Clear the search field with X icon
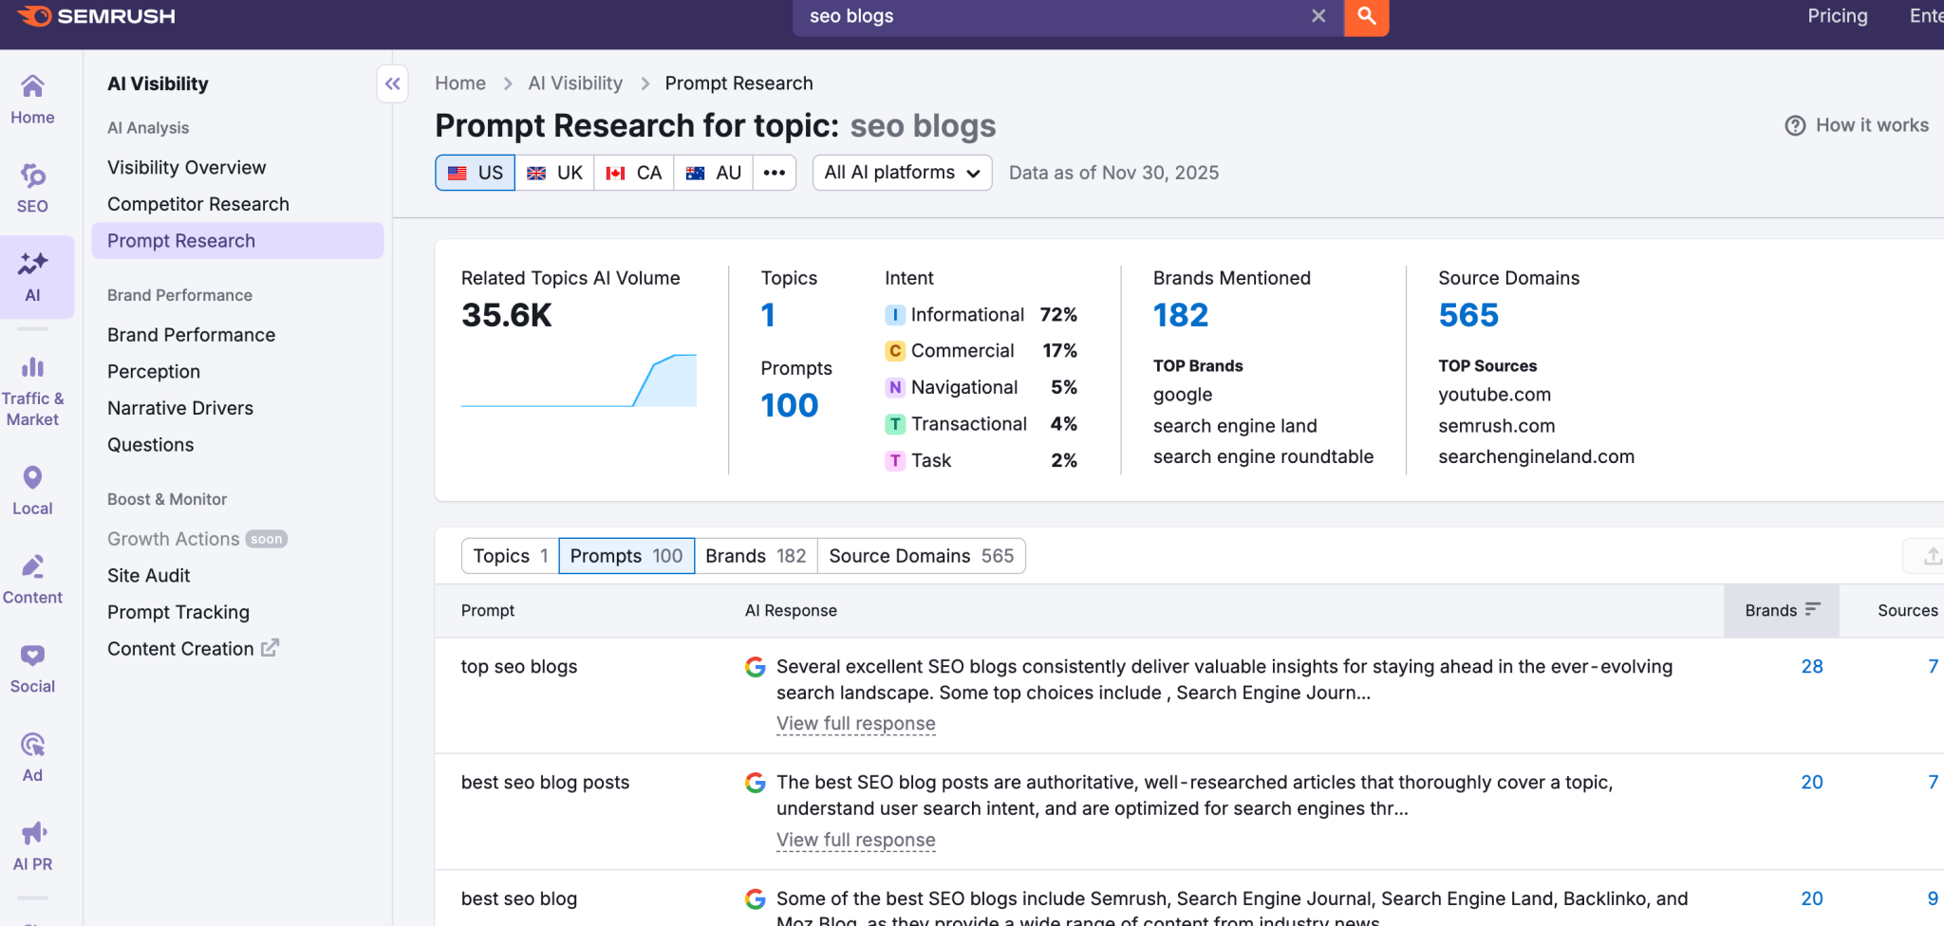 click(x=1318, y=16)
